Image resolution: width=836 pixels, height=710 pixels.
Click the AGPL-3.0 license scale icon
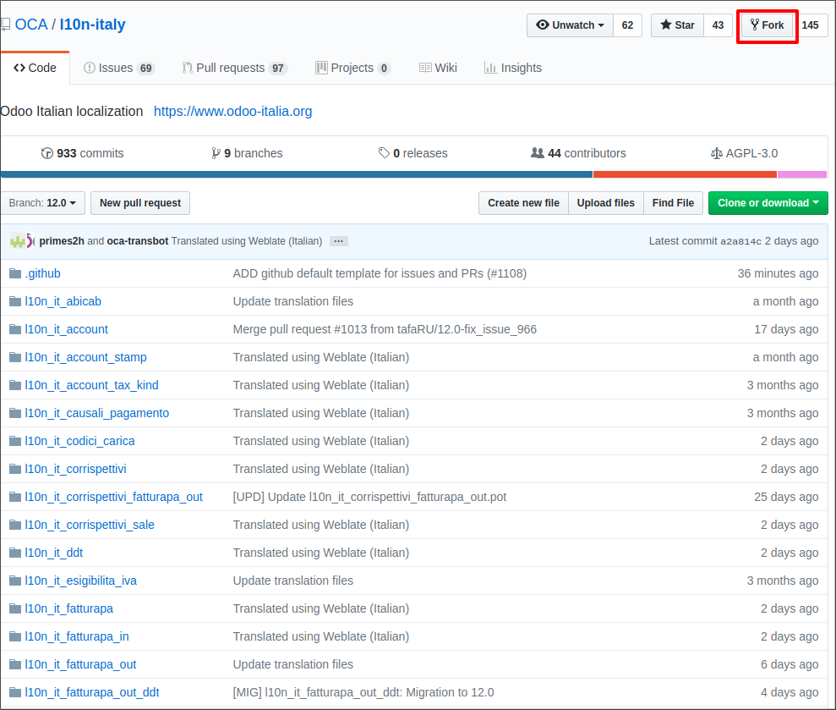tap(718, 153)
